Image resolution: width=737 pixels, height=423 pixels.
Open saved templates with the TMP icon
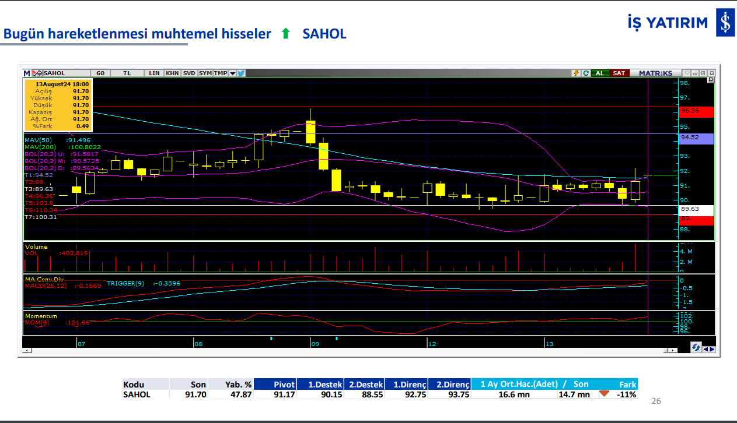point(221,73)
